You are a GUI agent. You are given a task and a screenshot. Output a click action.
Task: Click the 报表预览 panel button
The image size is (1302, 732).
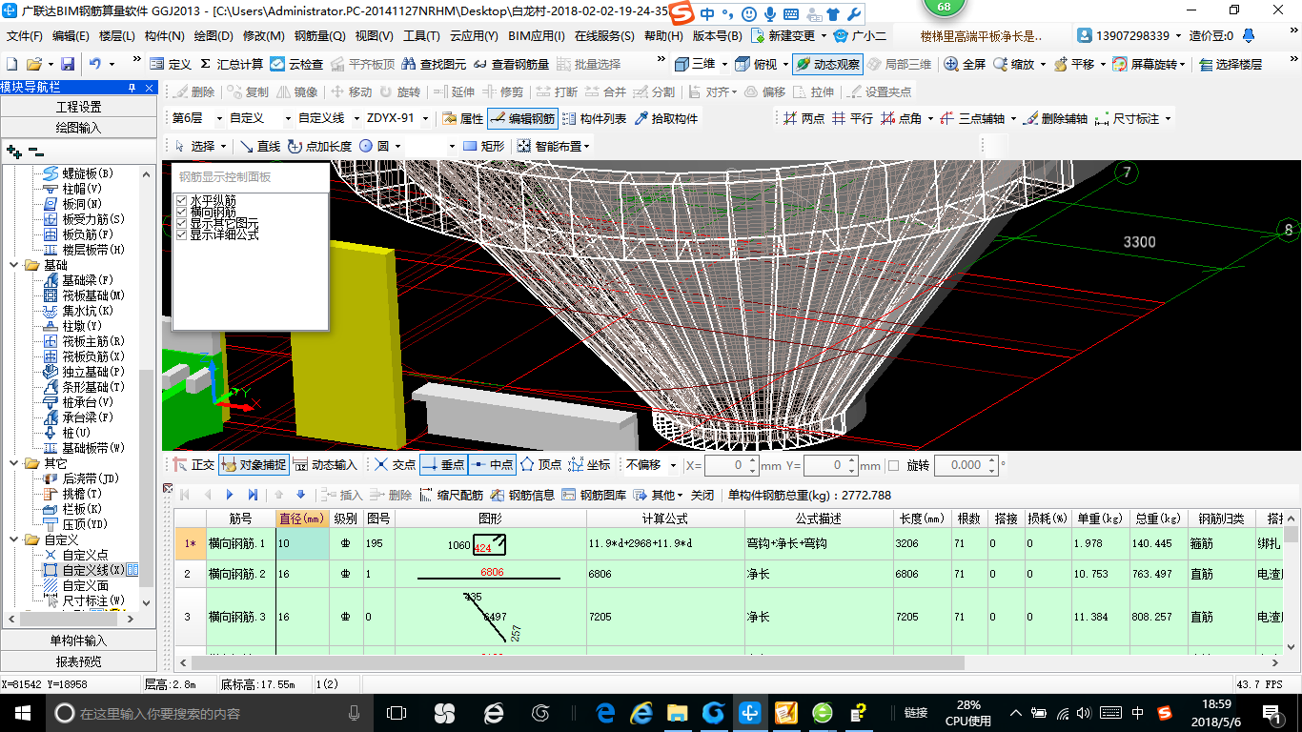click(x=78, y=661)
